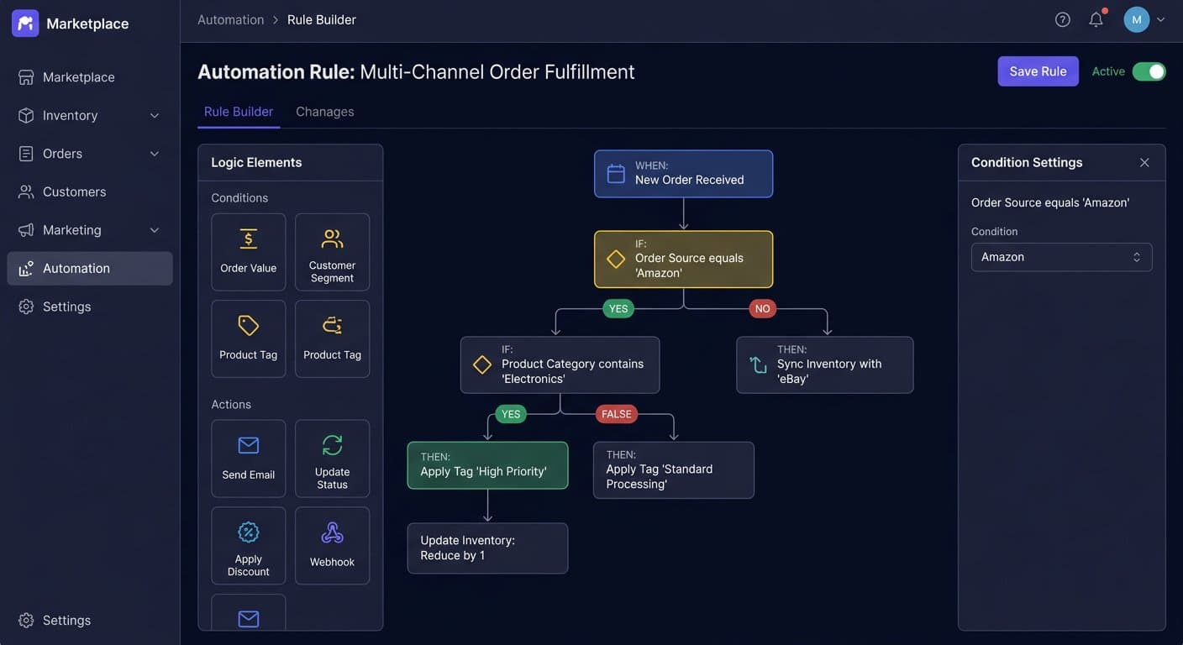Switch to the Chanages tab
Image resolution: width=1183 pixels, height=645 pixels.
pyautogui.click(x=325, y=112)
